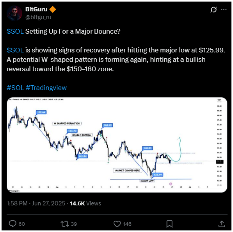233x232 pixels.
Task: Bookmark this post
Action: [169, 224]
